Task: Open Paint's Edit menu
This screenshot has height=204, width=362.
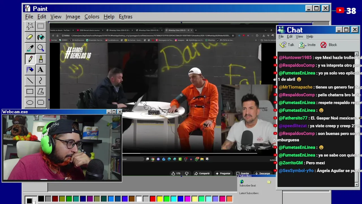Action: [42, 17]
